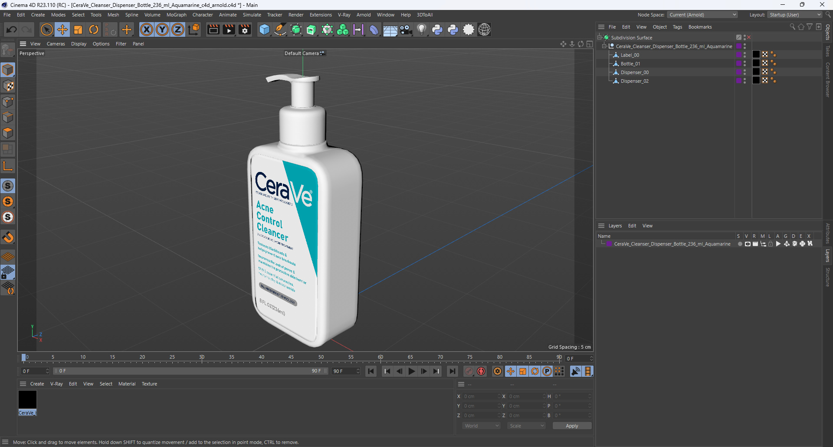Screen dimensions: 833x447
Task: Collapse Subdivision Surface tree item
Action: 599,37
